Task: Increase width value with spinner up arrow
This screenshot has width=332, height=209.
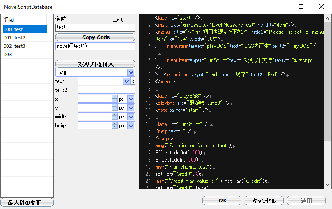Action: click(115, 115)
